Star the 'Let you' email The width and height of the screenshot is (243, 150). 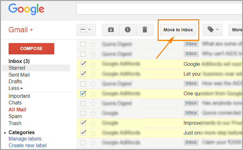[x=93, y=74]
